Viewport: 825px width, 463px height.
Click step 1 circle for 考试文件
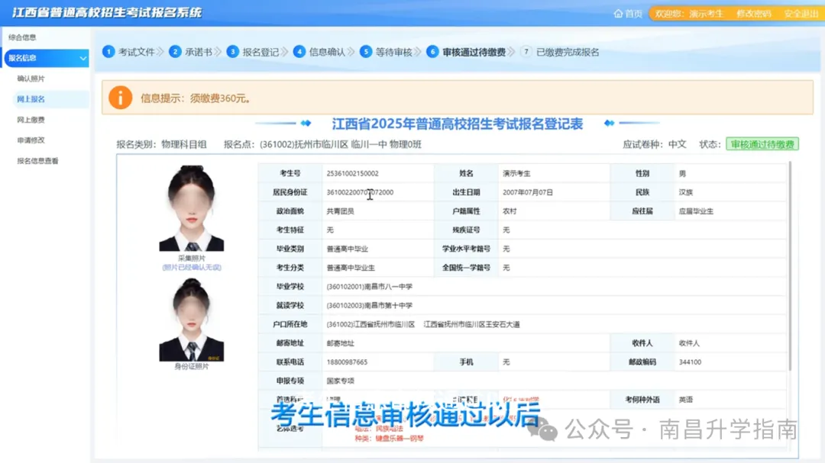coord(108,52)
